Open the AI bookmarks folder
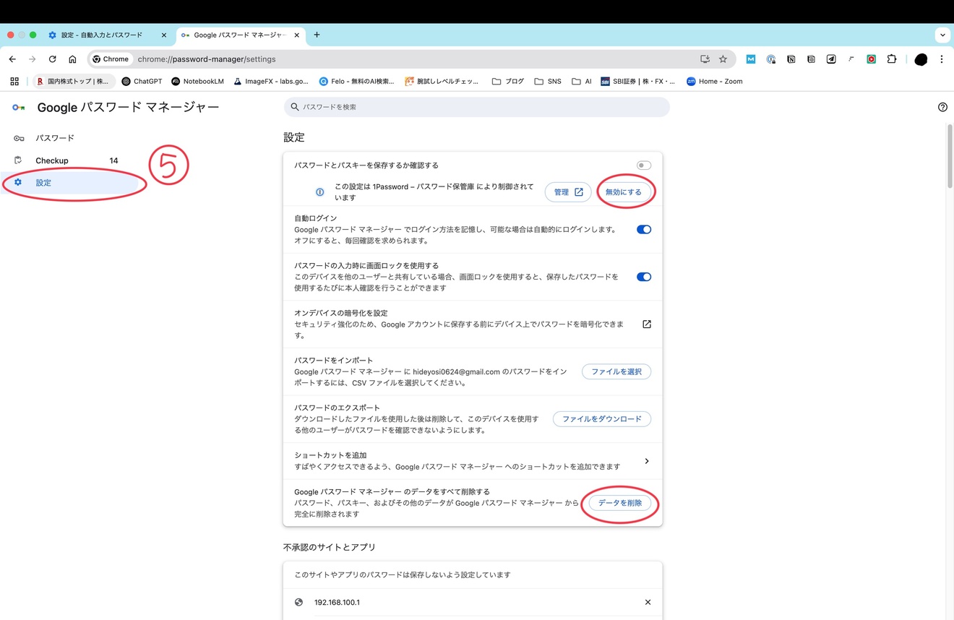Viewport: 954px width, 620px height. [582, 82]
